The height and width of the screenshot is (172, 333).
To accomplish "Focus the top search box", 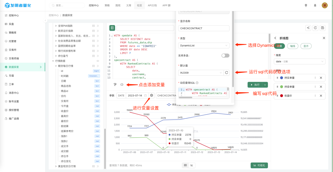I will (67, 5).
